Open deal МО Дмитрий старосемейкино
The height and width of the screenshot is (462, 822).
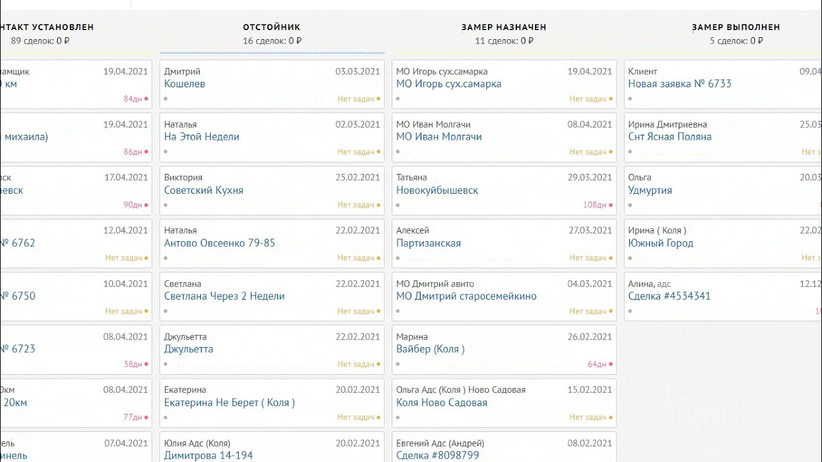tap(466, 296)
